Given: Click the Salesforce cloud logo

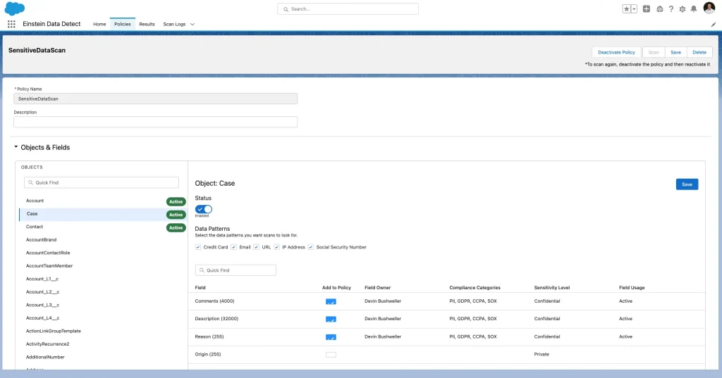Looking at the screenshot, I should (x=15, y=8).
